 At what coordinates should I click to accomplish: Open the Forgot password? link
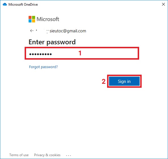click(43, 67)
